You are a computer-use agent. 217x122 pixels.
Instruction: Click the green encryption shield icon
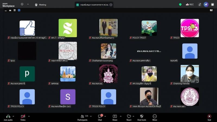(x=180, y=4)
